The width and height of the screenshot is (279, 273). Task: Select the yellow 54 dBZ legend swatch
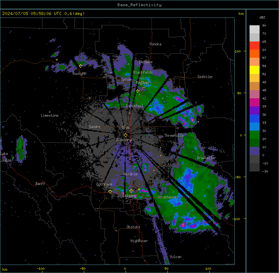(254, 70)
